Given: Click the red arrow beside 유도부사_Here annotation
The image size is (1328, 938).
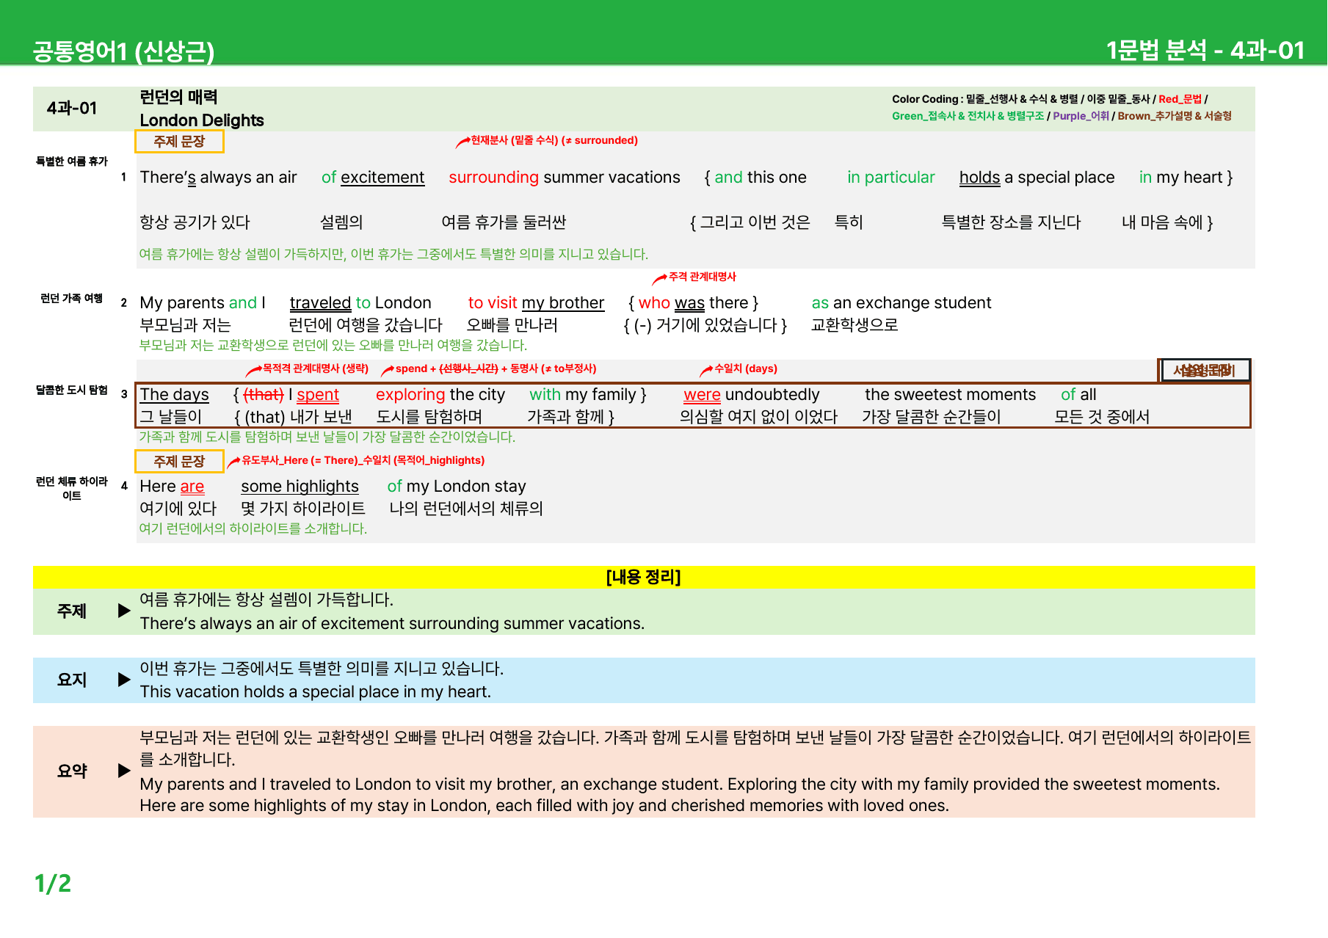Looking at the screenshot, I should tap(233, 462).
